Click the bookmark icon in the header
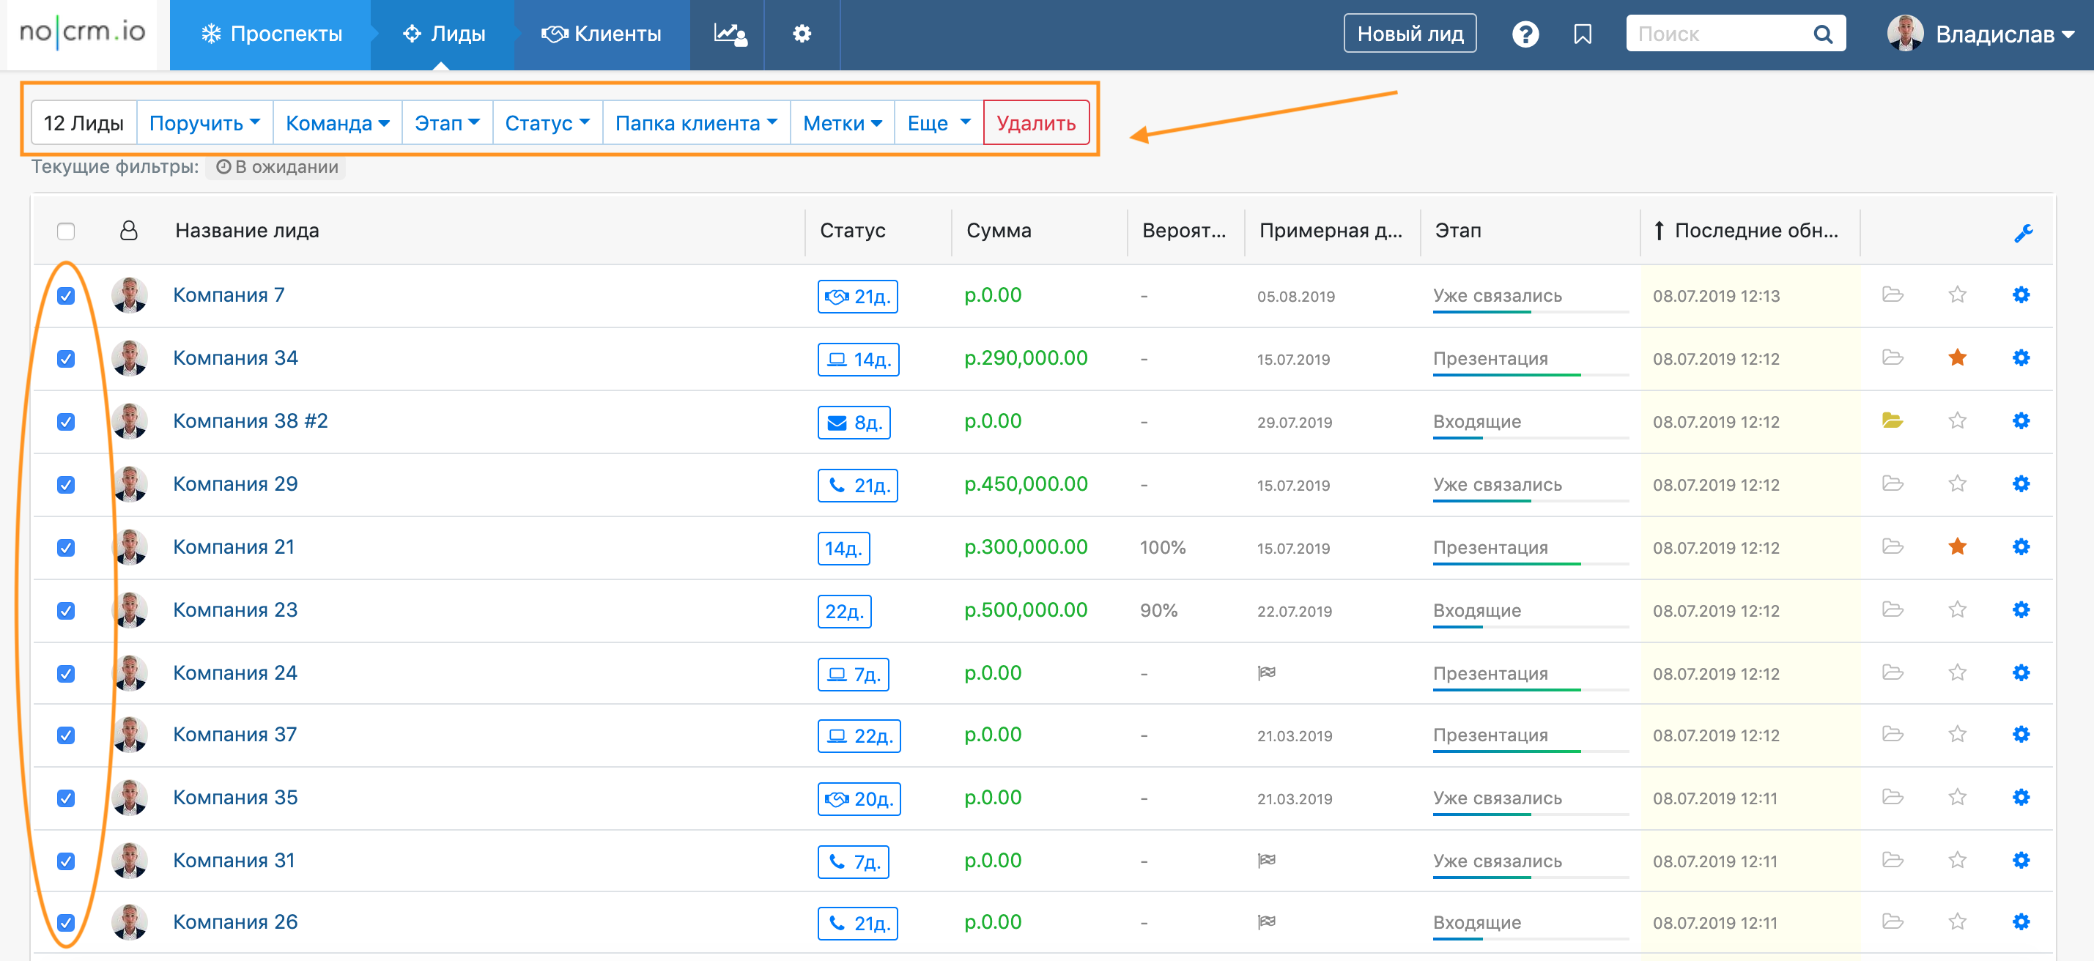 coord(1582,34)
